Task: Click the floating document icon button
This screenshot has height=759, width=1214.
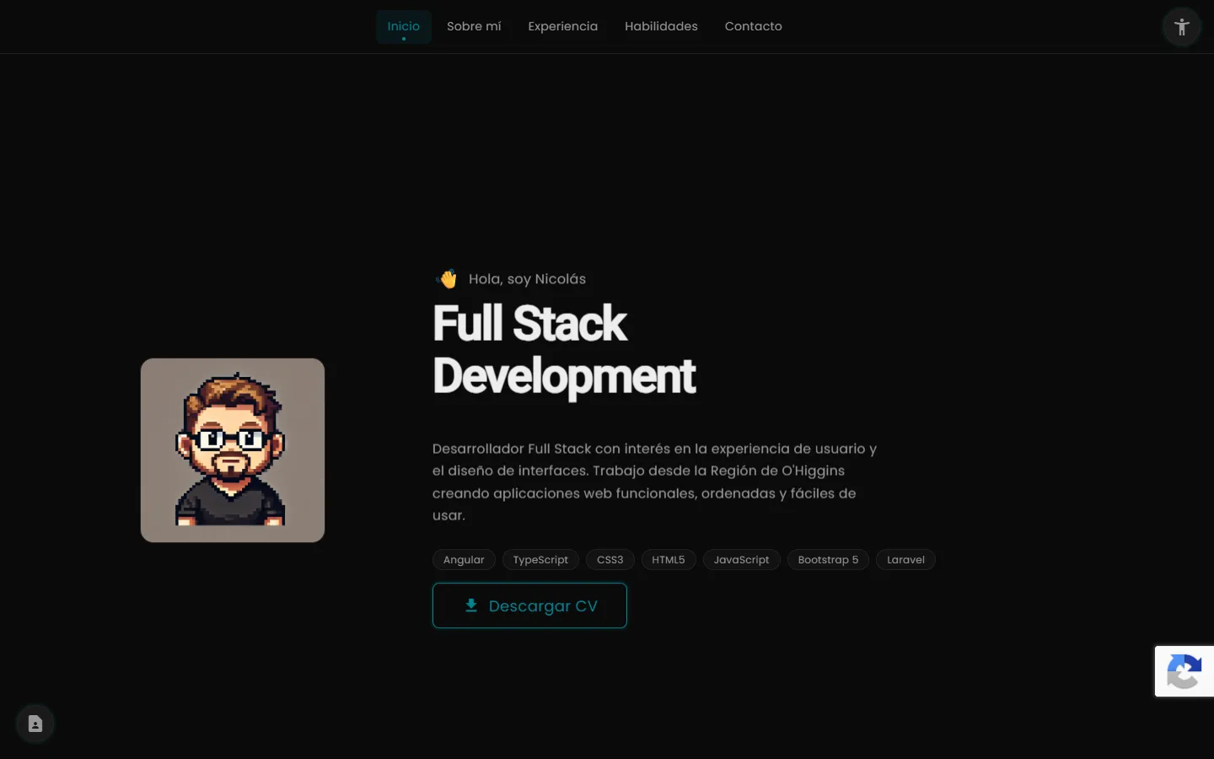Action: [x=35, y=724]
